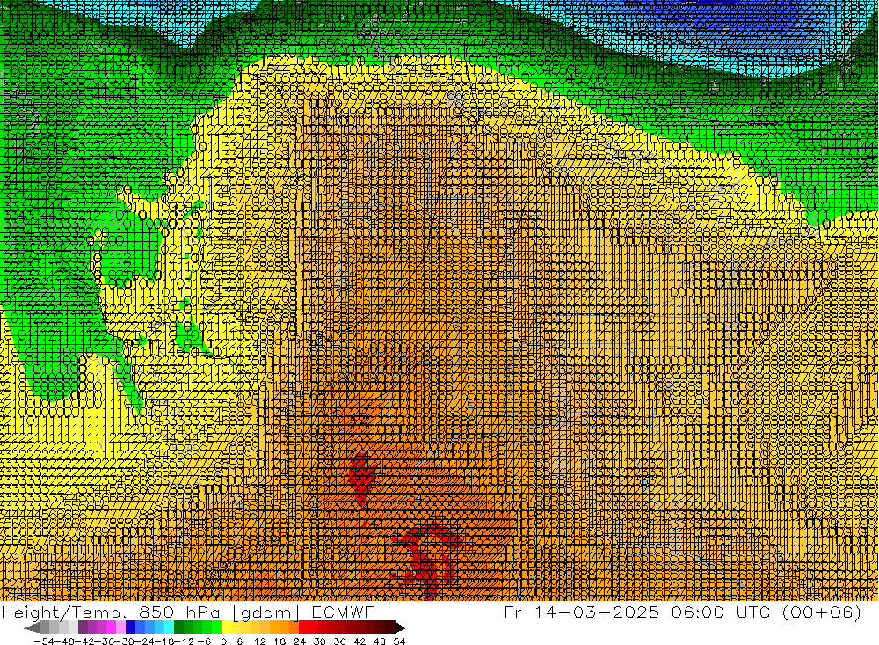Click the '48' legend label
This screenshot has width=879, height=645.
tap(380, 641)
